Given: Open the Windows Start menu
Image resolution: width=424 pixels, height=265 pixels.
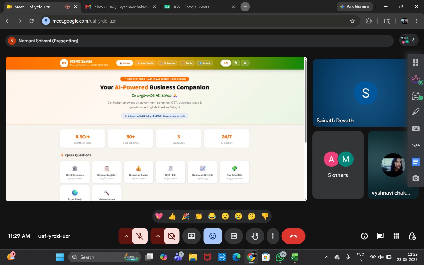Looking at the screenshot, I should [x=60, y=257].
